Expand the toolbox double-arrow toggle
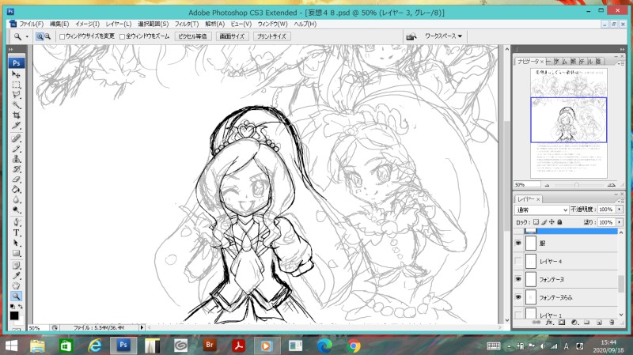Screen dimensions: 633x355 point(11,49)
